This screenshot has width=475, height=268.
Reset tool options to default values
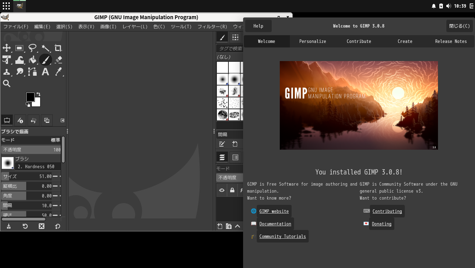click(58, 226)
